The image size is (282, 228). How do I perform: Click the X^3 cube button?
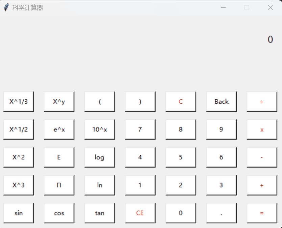(19, 185)
